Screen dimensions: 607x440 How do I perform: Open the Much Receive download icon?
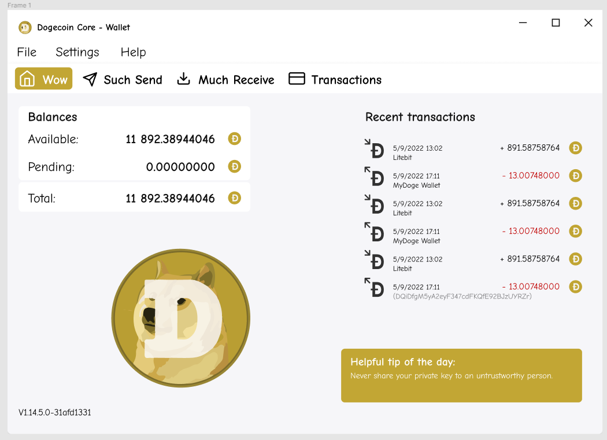tap(183, 79)
